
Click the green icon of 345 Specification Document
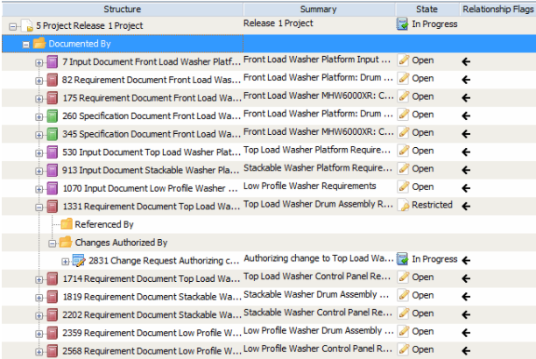(53, 134)
